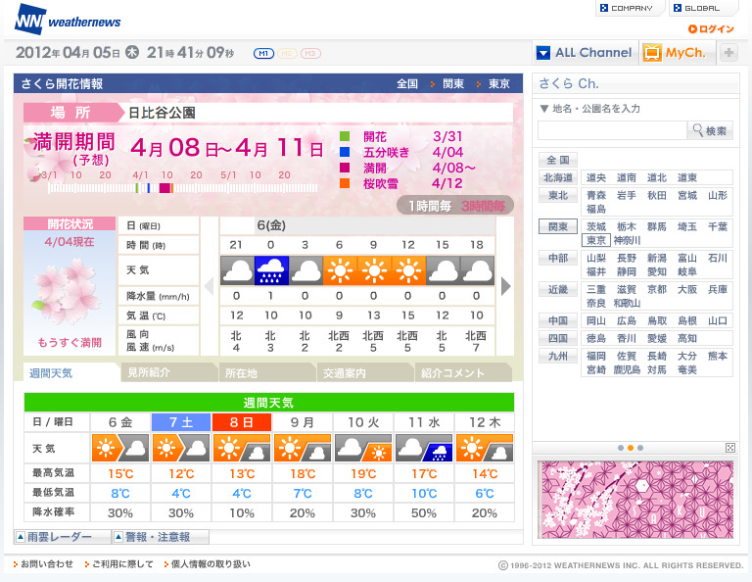Select the 所在地 tab

point(266,372)
